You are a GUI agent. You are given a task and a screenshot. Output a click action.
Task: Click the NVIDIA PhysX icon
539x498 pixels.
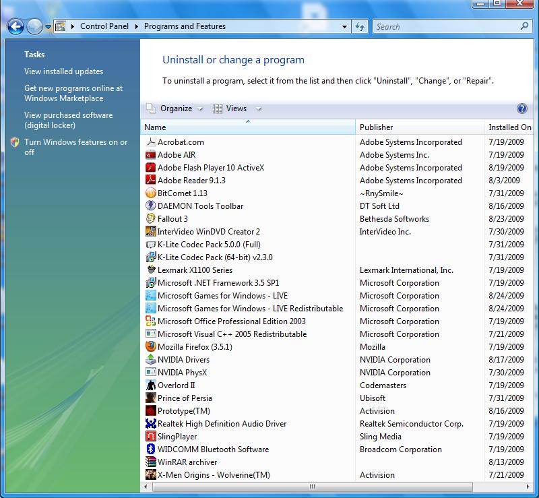pos(150,373)
